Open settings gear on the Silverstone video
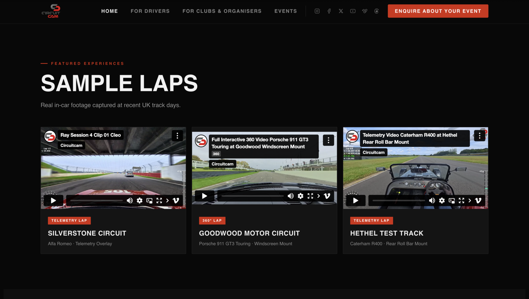The height and width of the screenshot is (299, 529). [140, 200]
